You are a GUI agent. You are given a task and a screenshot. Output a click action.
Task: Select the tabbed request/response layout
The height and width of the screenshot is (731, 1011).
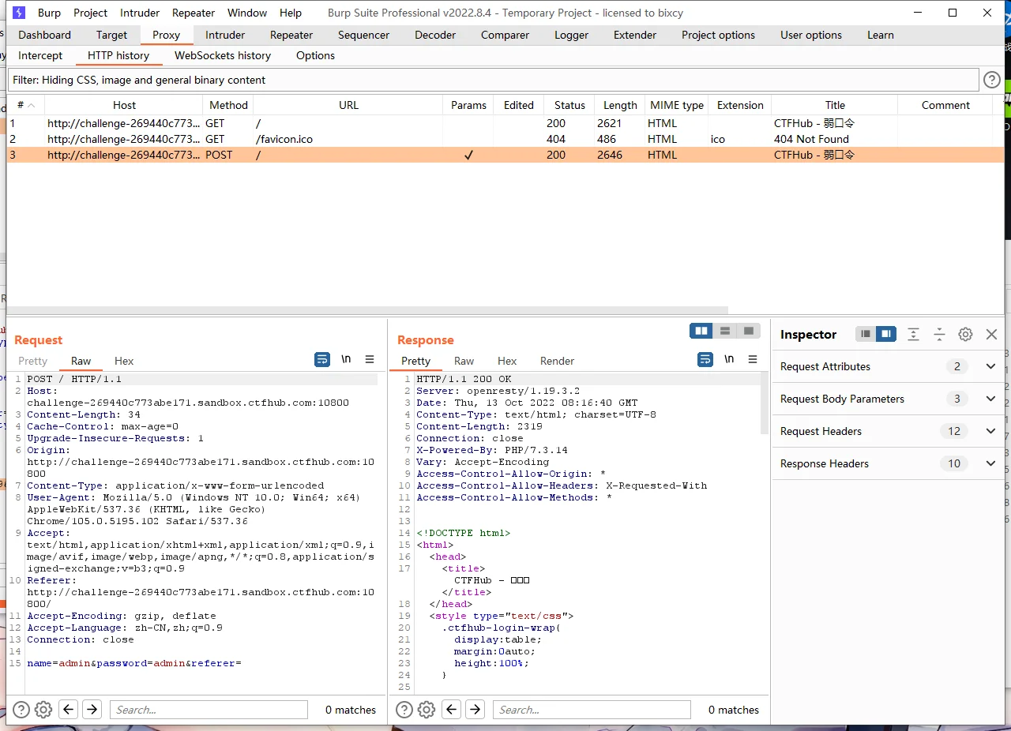(x=749, y=331)
